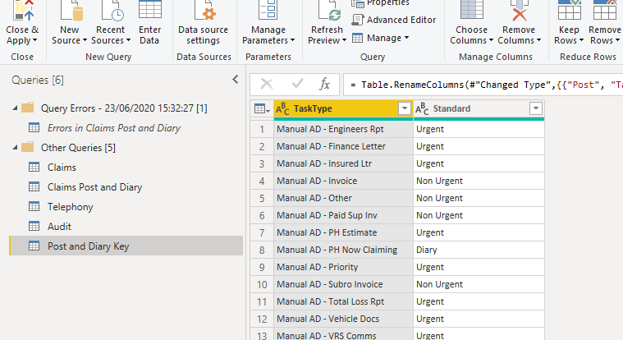Click the fx formula icon
The width and height of the screenshot is (623, 340).
[324, 85]
